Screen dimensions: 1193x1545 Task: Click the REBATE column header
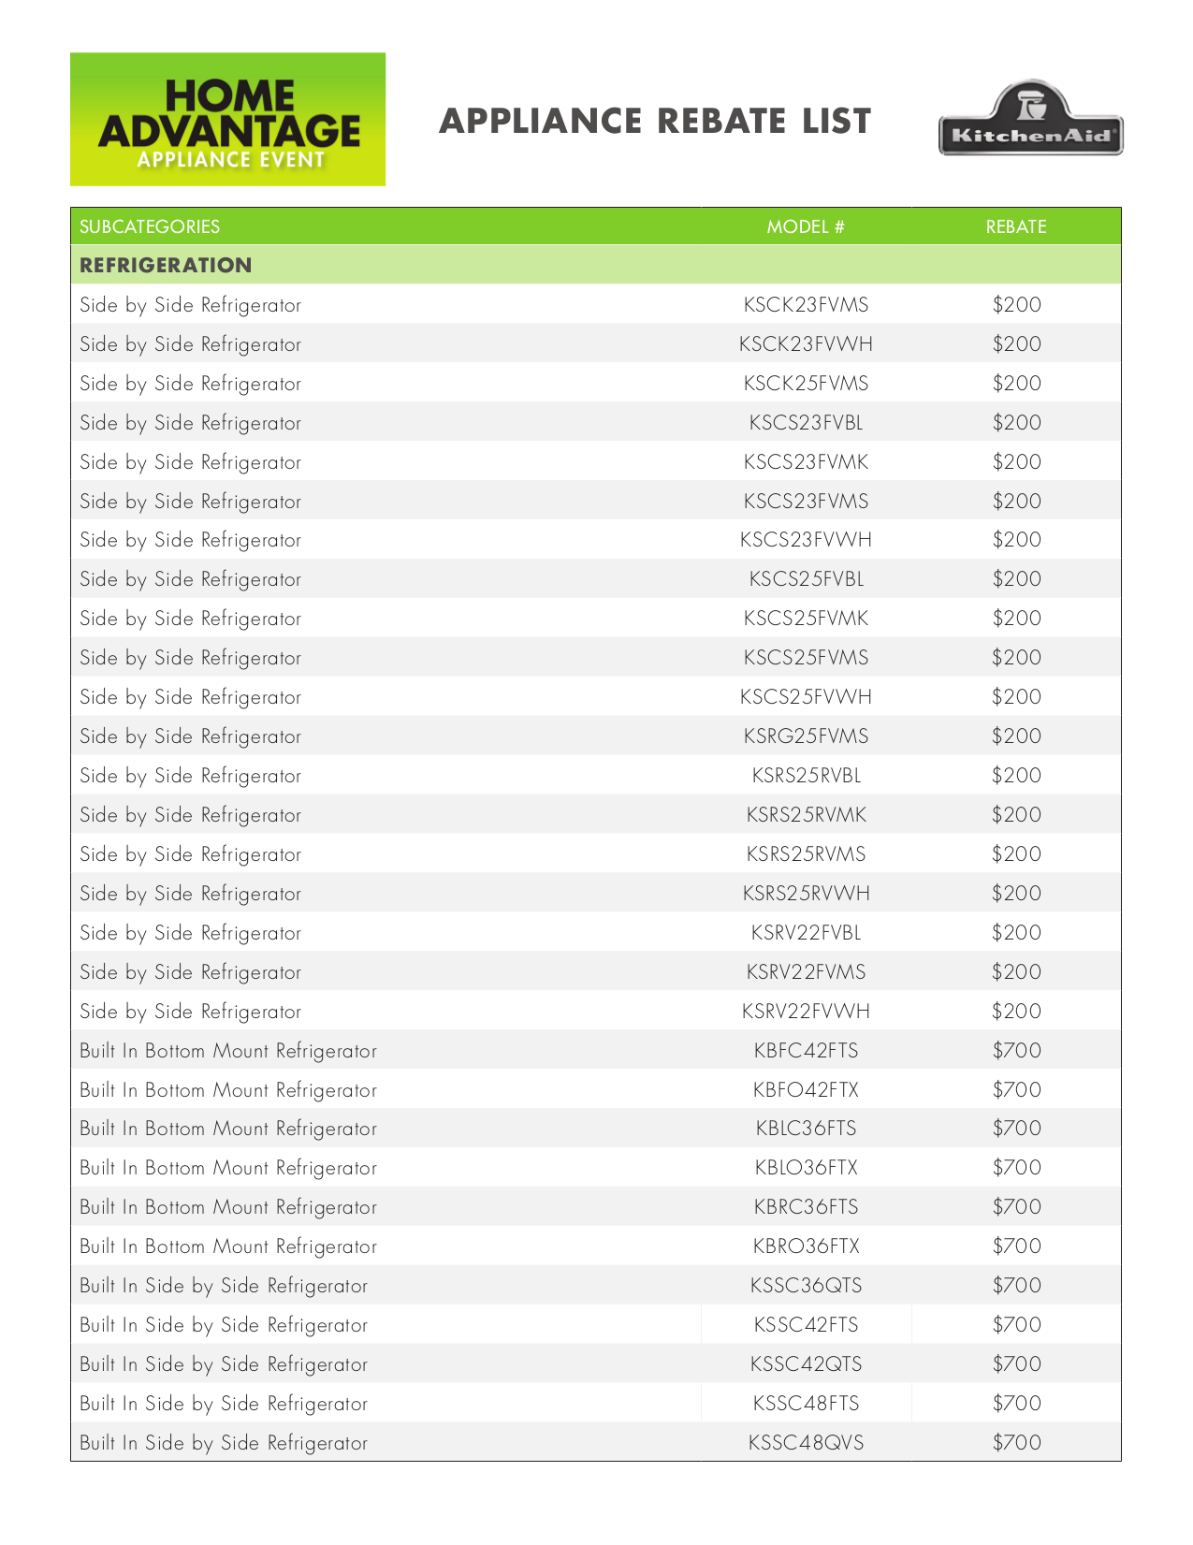pyautogui.click(x=1016, y=226)
